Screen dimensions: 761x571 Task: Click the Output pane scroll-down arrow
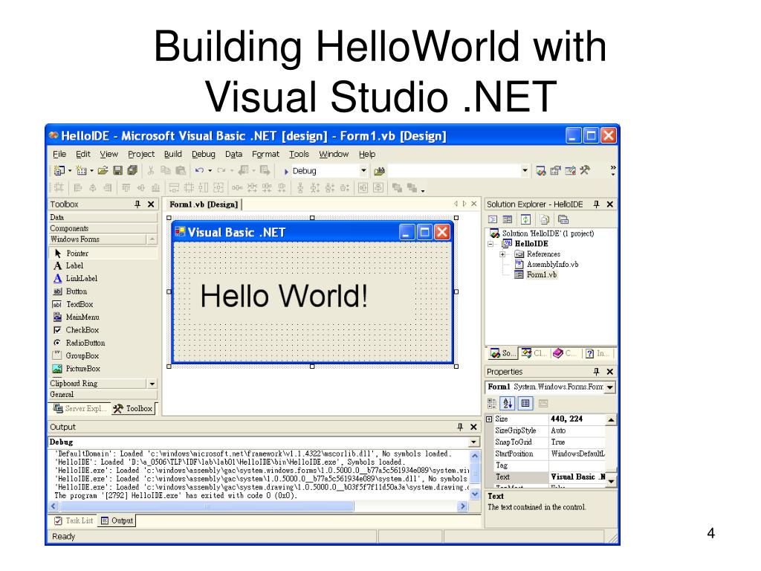tap(475, 494)
